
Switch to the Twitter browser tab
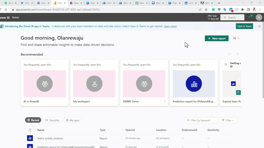(x=27, y=3)
